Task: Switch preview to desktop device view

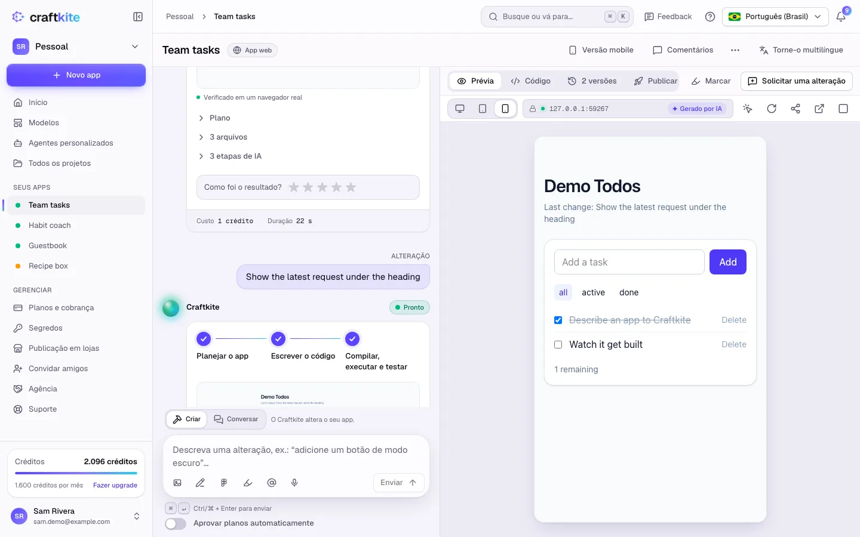Action: click(x=460, y=109)
